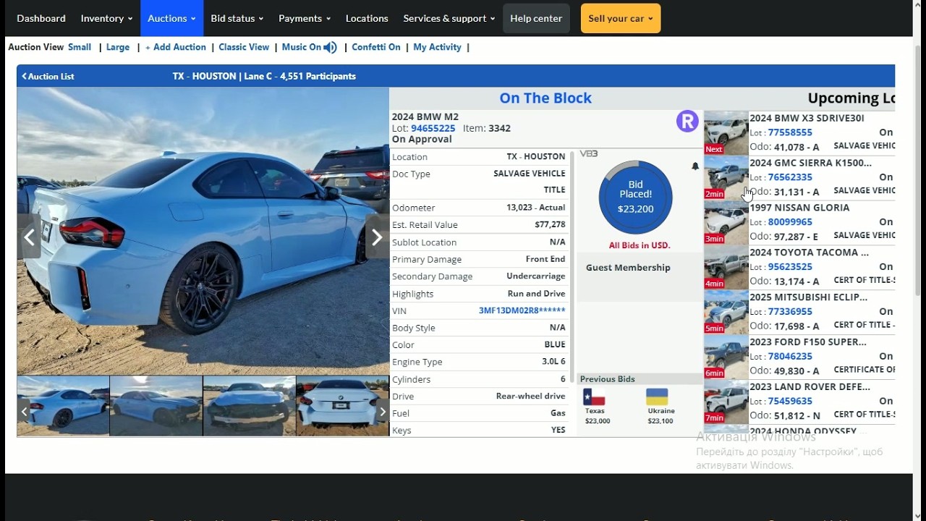926x521 pixels.
Task: Switch auction view to Small
Action: tap(80, 47)
